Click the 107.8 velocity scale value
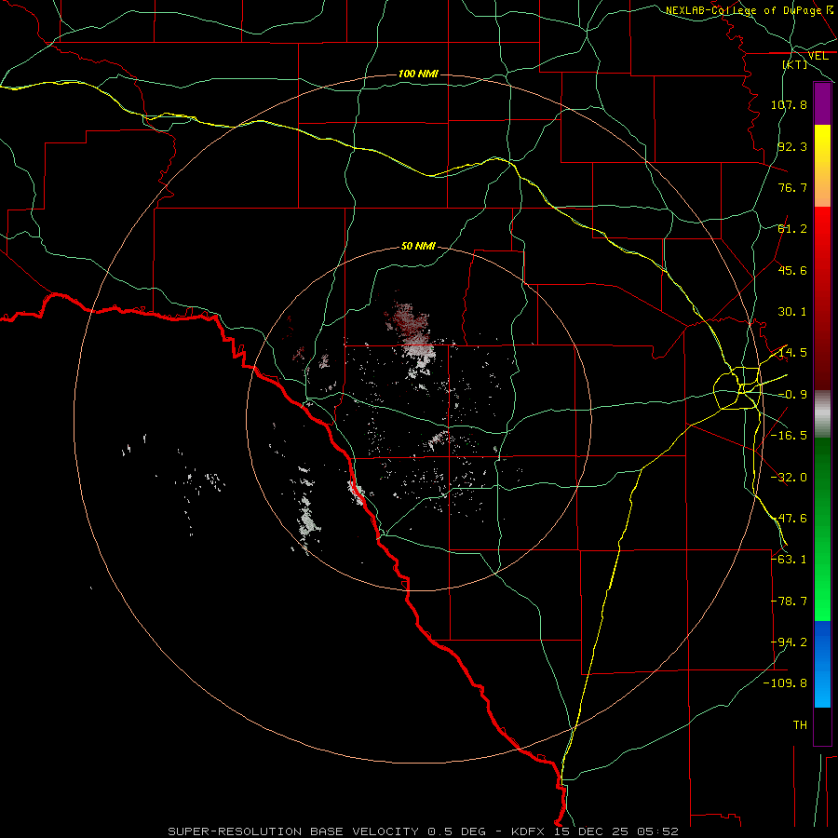Image resolution: width=838 pixels, height=838 pixels. click(x=789, y=104)
